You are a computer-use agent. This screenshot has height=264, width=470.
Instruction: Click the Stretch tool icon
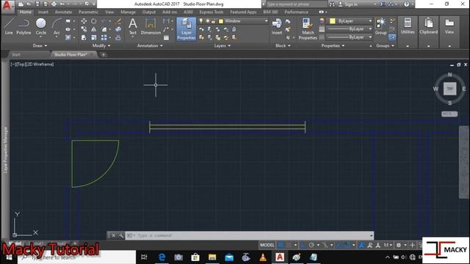(x=84, y=37)
